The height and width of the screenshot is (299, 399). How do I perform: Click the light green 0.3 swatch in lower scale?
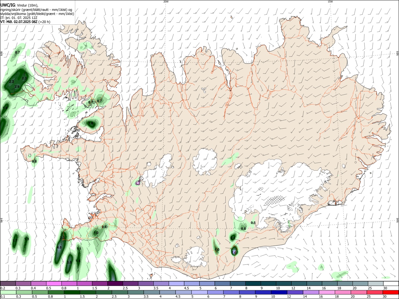pyautogui.click(x=24, y=292)
